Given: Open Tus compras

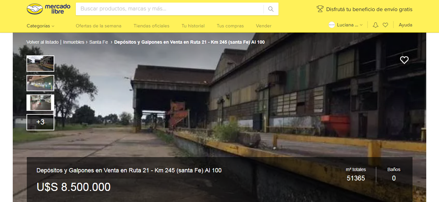Looking at the screenshot, I should [x=230, y=26].
